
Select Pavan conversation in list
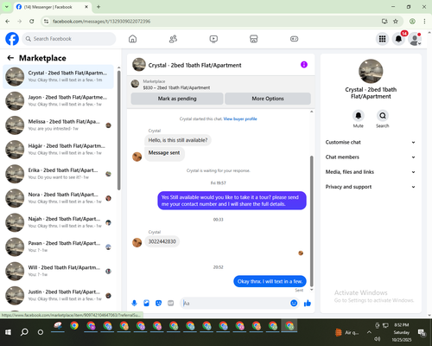58,247
